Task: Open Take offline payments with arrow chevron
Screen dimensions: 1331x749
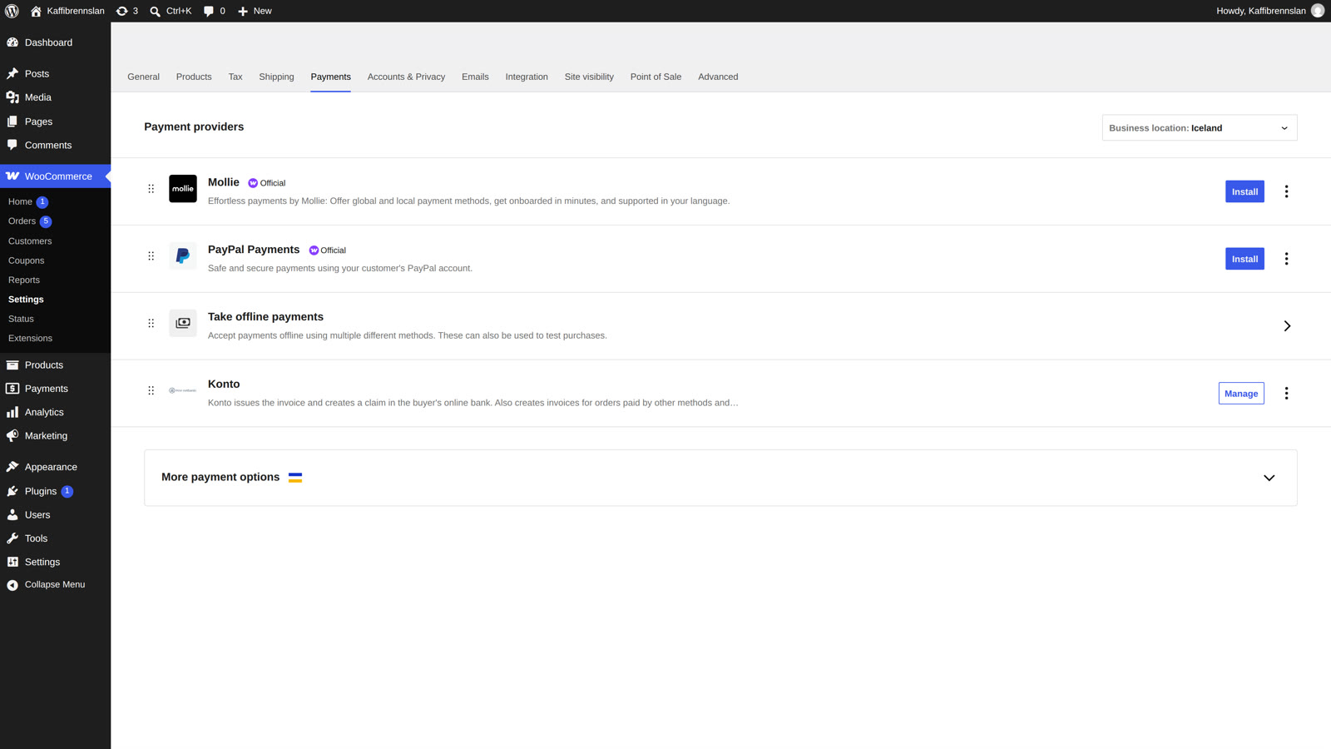Action: tap(1287, 326)
